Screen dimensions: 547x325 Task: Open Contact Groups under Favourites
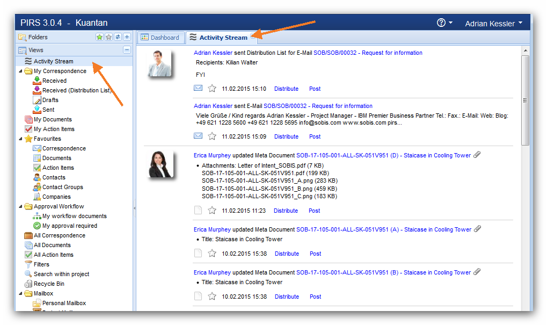[62, 187]
